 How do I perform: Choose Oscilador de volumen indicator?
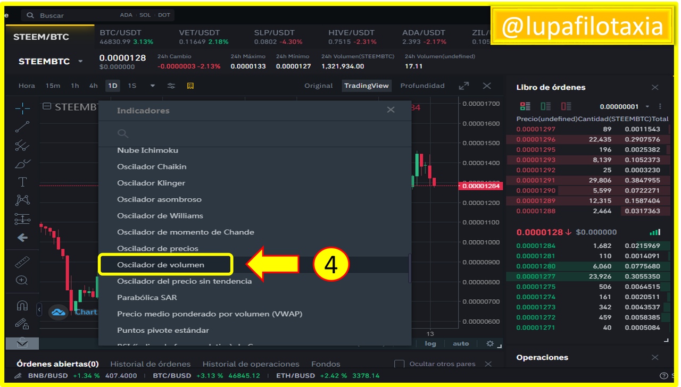click(x=161, y=265)
